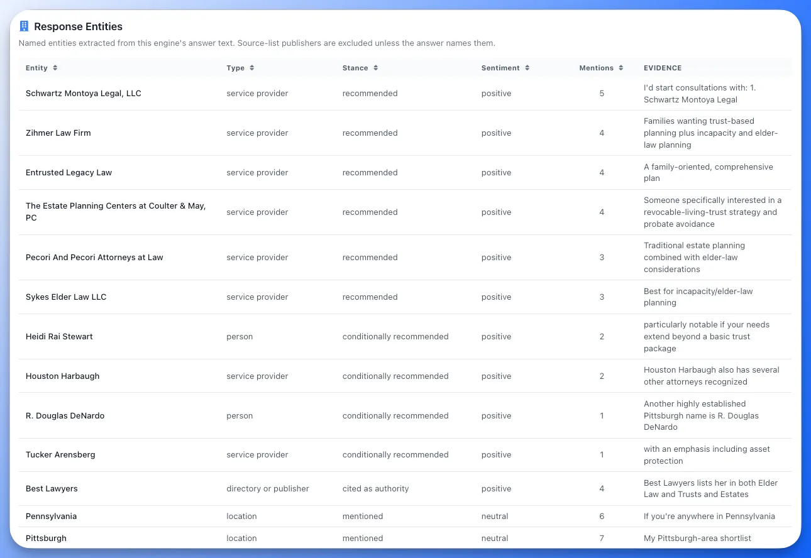Click the 'cited as authority' stance cell
This screenshot has width=811, height=558.
point(376,489)
